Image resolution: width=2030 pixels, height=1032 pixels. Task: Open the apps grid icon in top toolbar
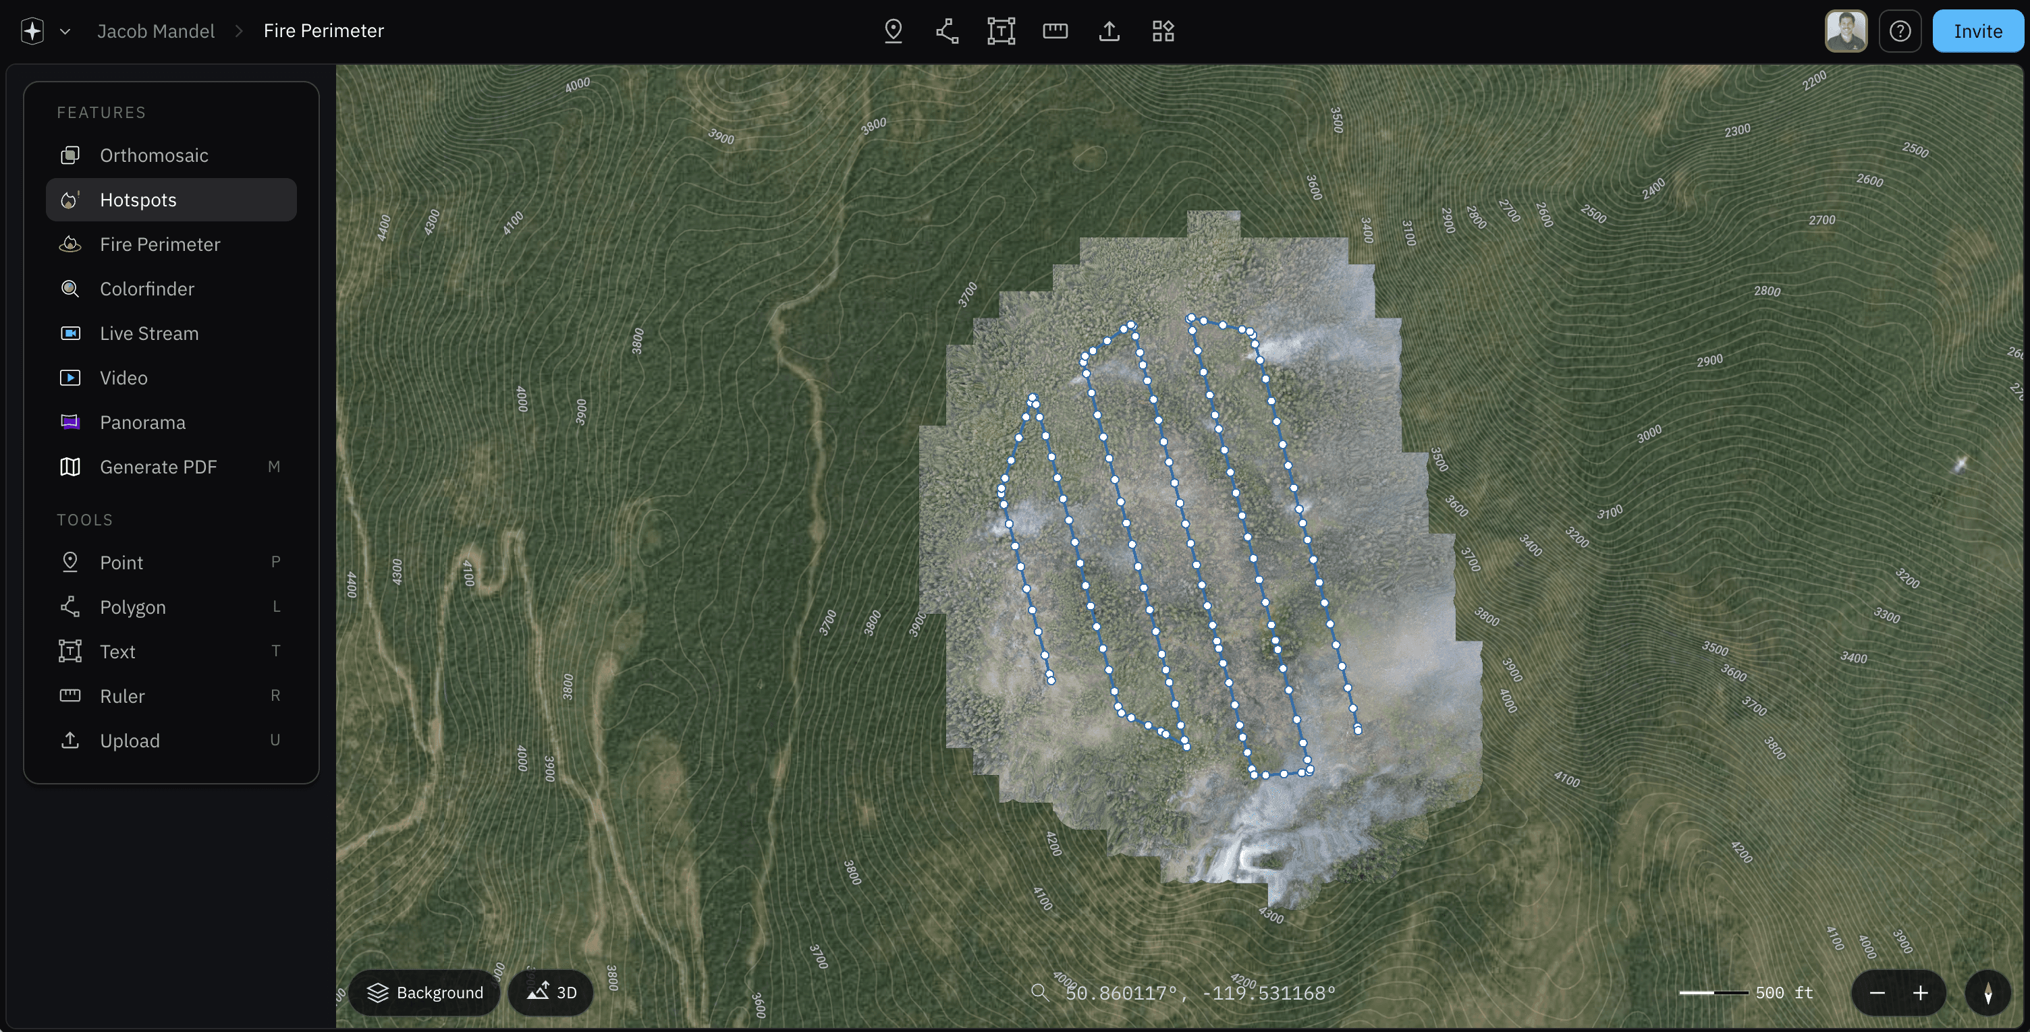1163,31
